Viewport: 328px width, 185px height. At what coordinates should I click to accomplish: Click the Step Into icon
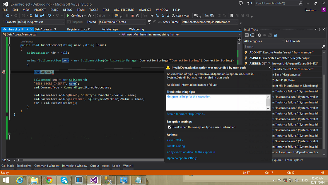coord(157,16)
